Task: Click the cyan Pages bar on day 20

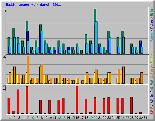Action: point(96,38)
